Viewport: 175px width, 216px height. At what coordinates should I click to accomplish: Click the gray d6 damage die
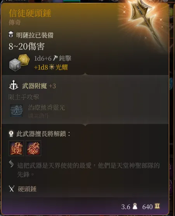[15, 65]
